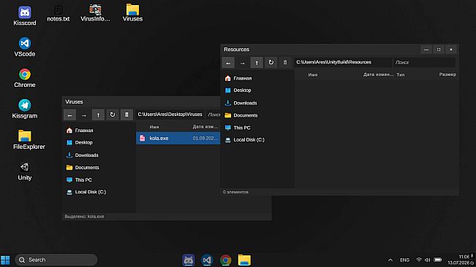
Task: Sort by Имя column in Viruses window
Action: click(x=154, y=127)
